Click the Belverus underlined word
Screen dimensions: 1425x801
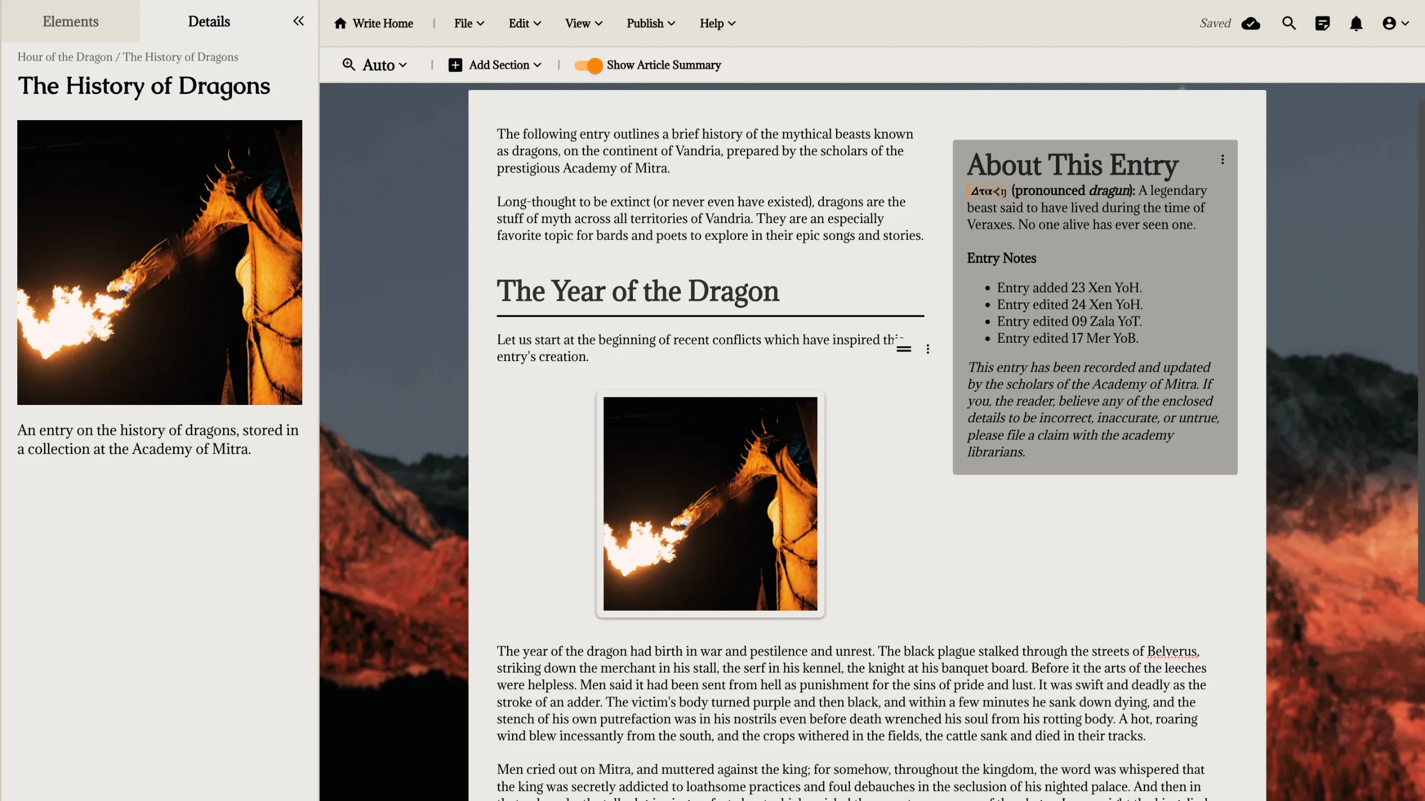(x=1171, y=651)
